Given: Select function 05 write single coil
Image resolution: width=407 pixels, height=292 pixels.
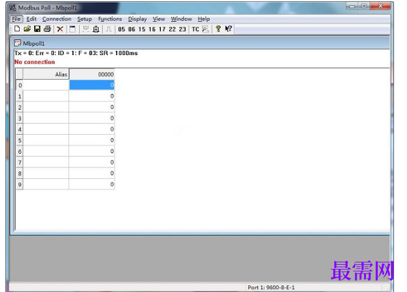Looking at the screenshot, I should [x=121, y=29].
